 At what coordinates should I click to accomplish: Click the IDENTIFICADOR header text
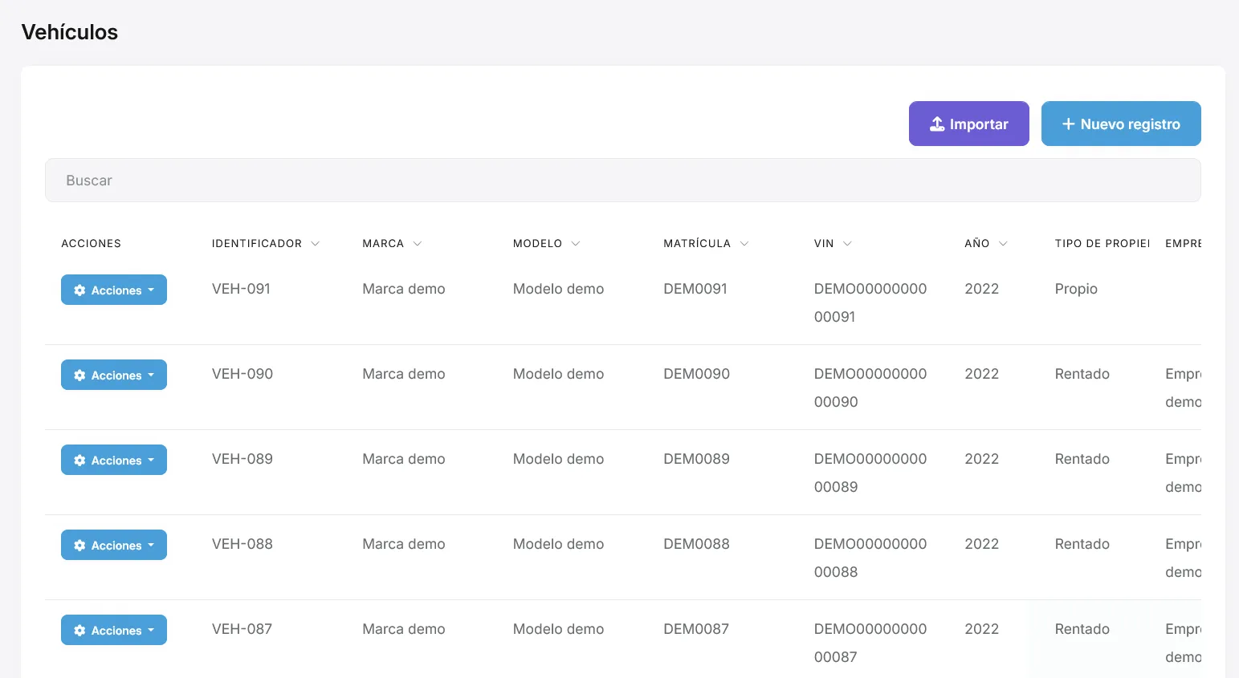(x=257, y=244)
